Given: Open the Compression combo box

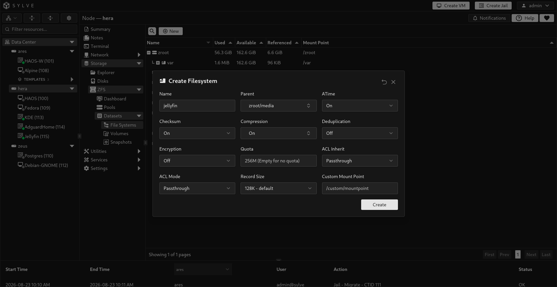Looking at the screenshot, I should coord(279,133).
